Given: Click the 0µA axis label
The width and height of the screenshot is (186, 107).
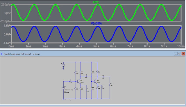Looking at the screenshot, I should click(x=7, y=13).
